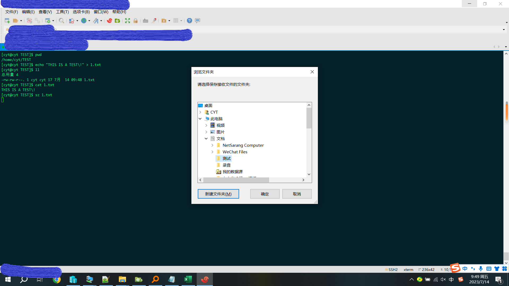Click the taskbar search icon
The image size is (509, 286).
click(x=24, y=279)
